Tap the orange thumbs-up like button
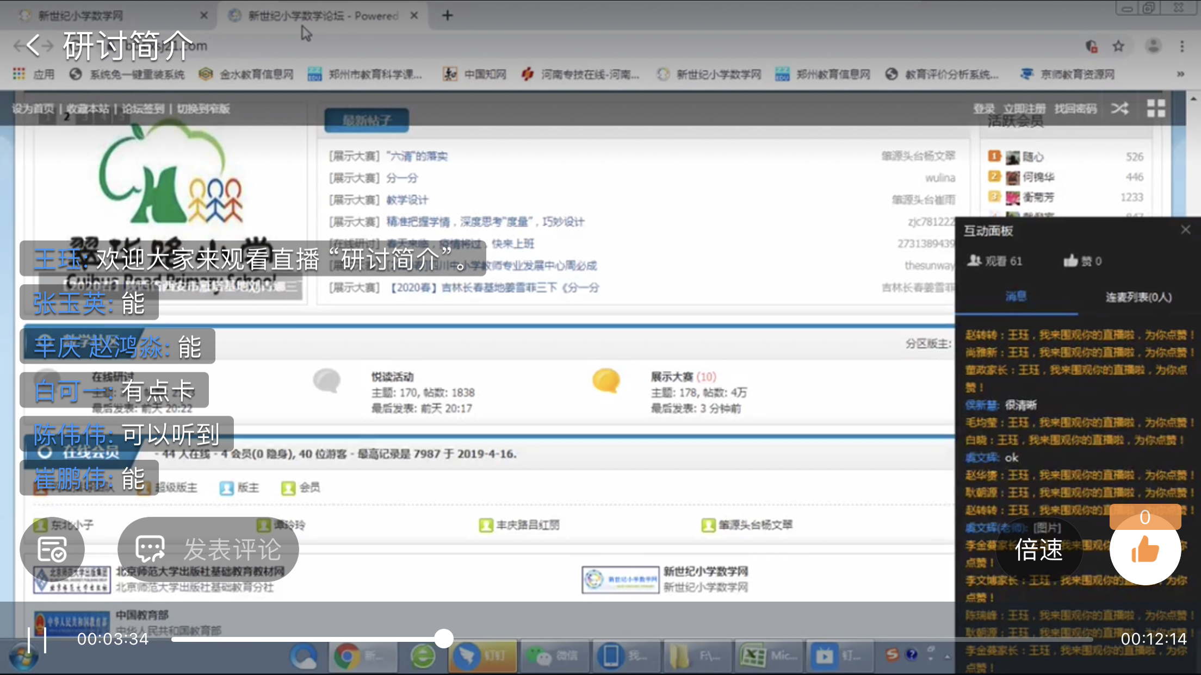 point(1145,550)
